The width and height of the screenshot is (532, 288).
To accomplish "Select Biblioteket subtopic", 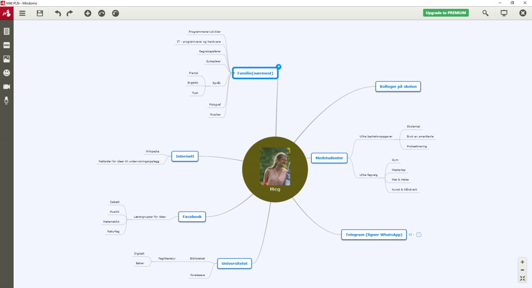I will pos(197,258).
